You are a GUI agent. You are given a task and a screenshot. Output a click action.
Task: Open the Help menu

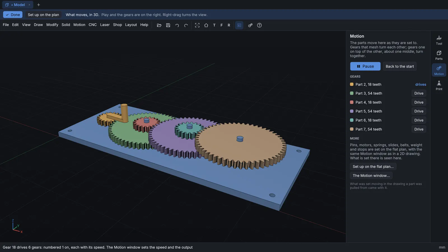144,25
